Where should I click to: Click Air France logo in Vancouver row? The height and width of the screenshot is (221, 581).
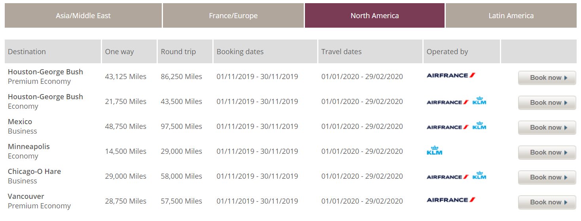point(450,200)
